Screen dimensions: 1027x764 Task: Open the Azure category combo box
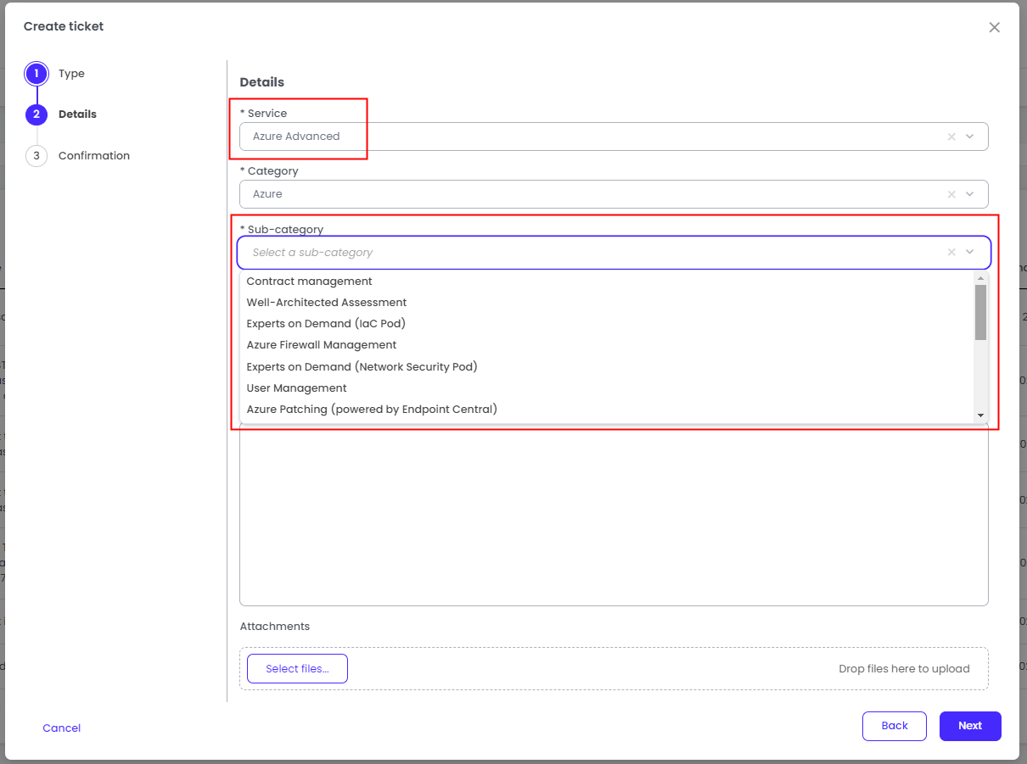pyautogui.click(x=614, y=194)
